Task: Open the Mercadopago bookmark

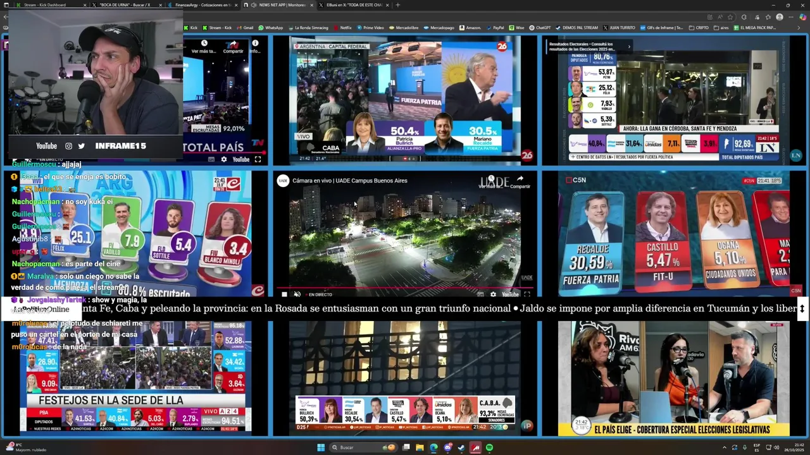Action: 439,28
